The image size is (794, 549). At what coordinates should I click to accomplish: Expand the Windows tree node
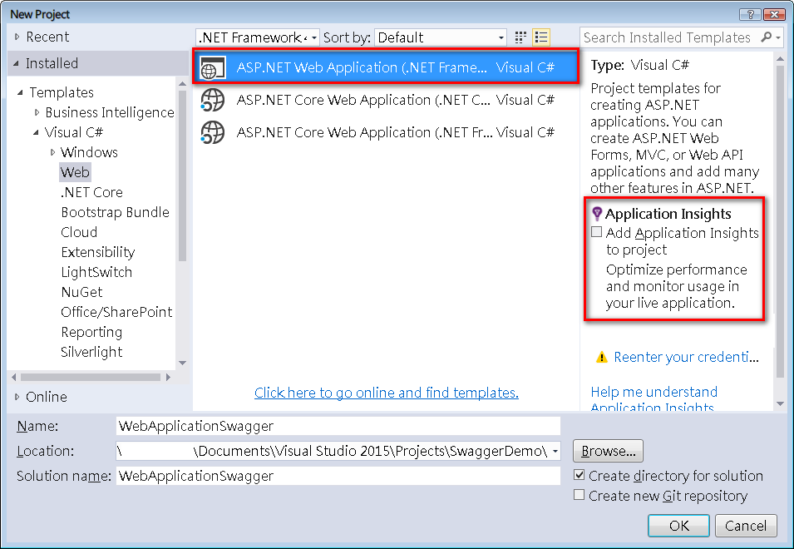click(52, 152)
